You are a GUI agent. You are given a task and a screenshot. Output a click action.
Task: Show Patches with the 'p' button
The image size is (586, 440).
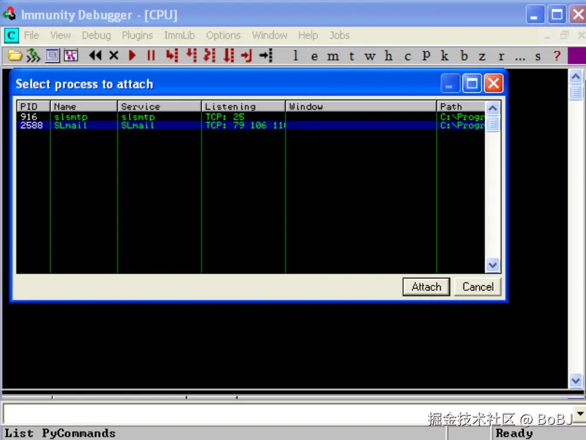tap(426, 56)
